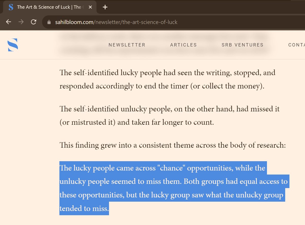Click the highlighted text 'tended to miss.'
The width and height of the screenshot is (305, 225).
(x=84, y=209)
